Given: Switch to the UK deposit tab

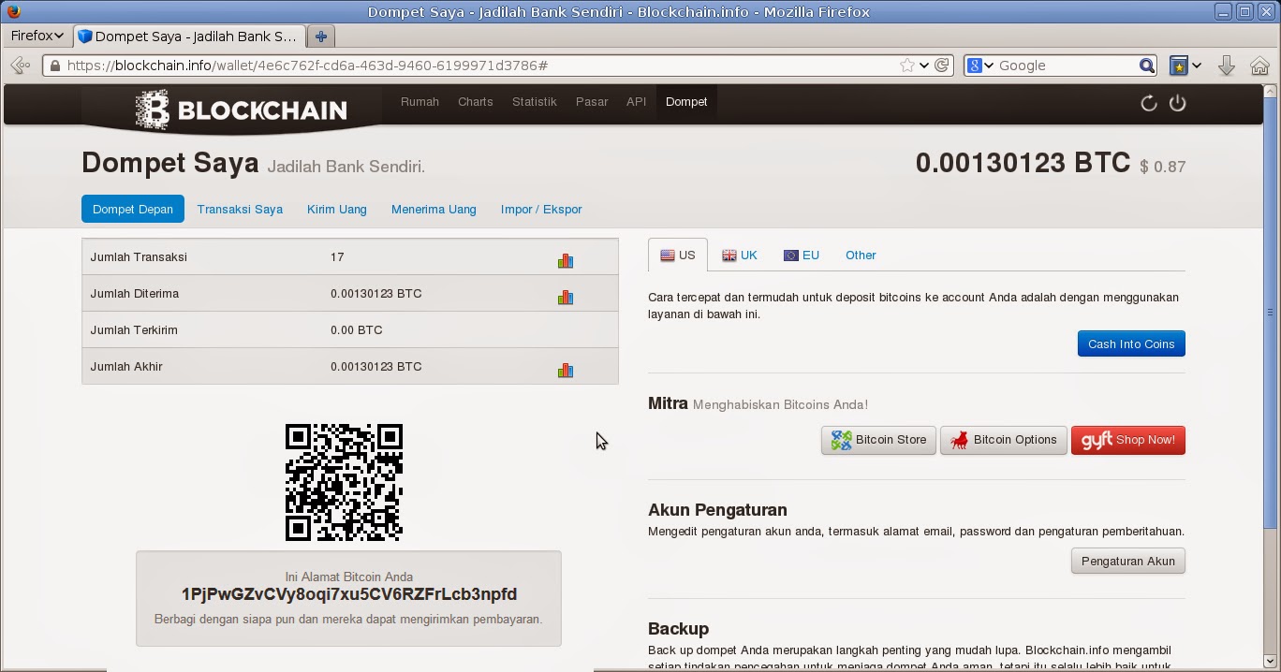Looking at the screenshot, I should [x=740, y=255].
